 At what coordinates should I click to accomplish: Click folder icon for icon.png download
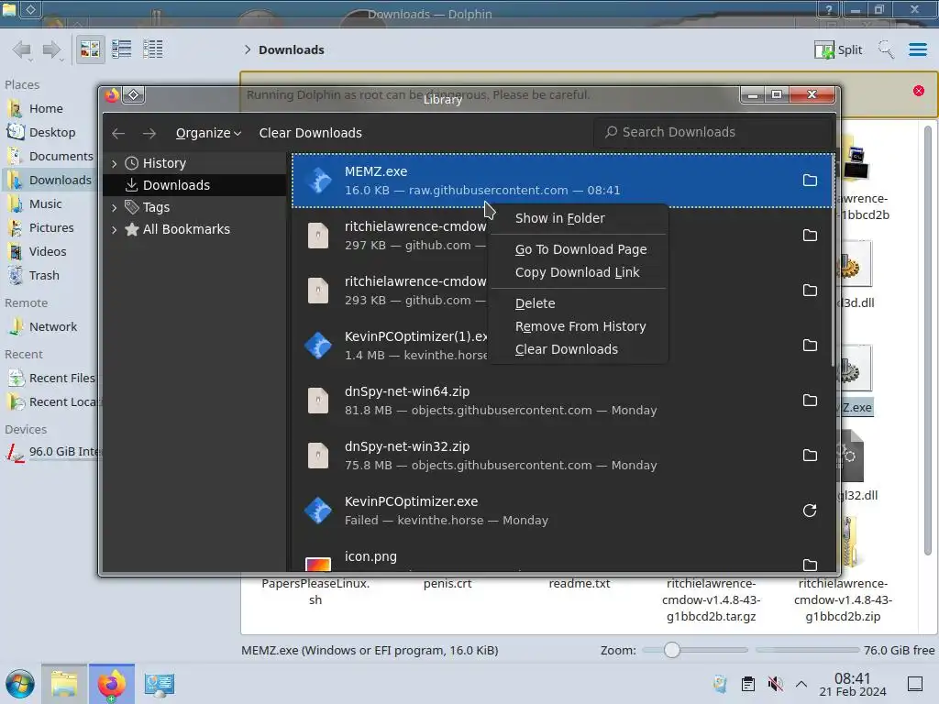pyautogui.click(x=810, y=565)
